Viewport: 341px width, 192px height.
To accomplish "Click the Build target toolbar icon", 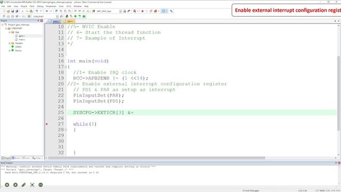I will (9, 17).
